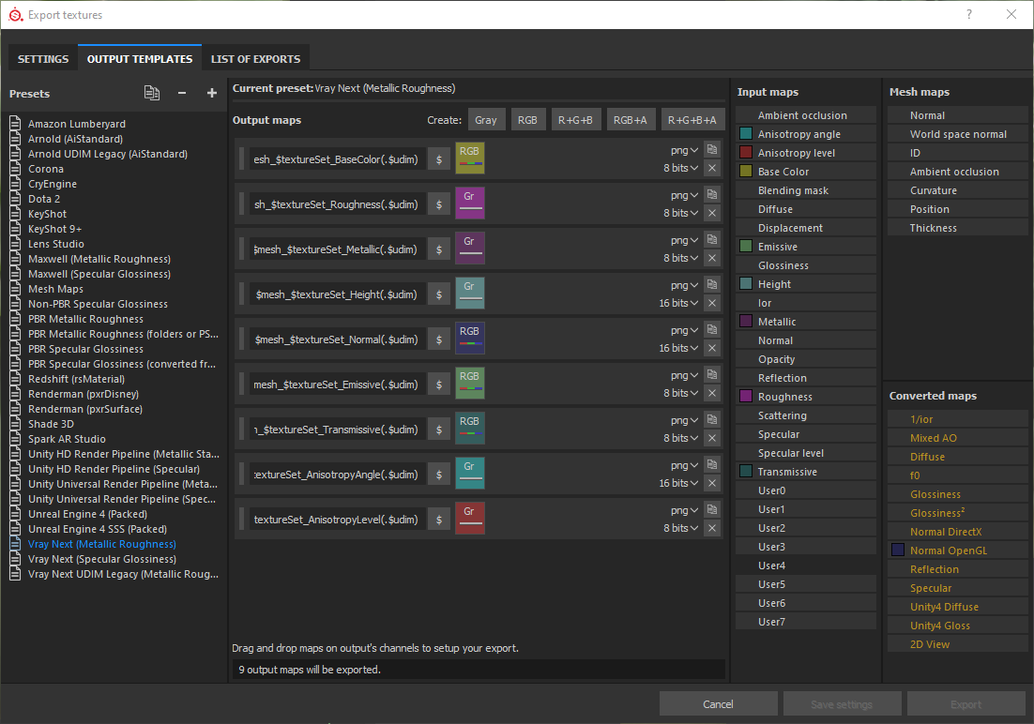The image size is (1034, 724).
Task: Duplicate the Emissive output map
Action: pyautogui.click(x=712, y=374)
